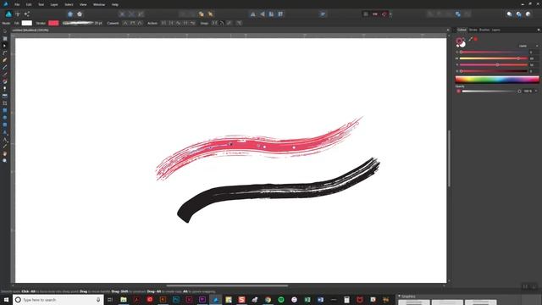Image resolution: width=542 pixels, height=305 pixels.
Task: Switch to the Layers panel tab
Action: [x=496, y=30]
